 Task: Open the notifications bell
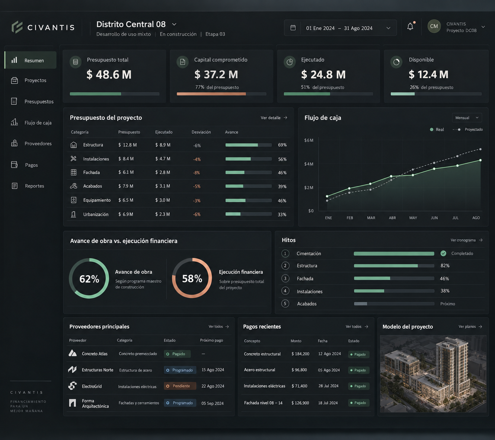[x=410, y=26]
